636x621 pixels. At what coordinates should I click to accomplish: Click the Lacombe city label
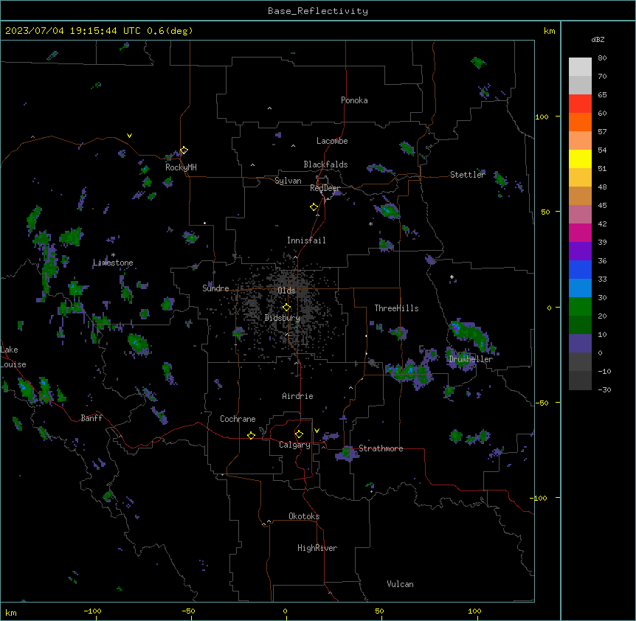(x=332, y=141)
